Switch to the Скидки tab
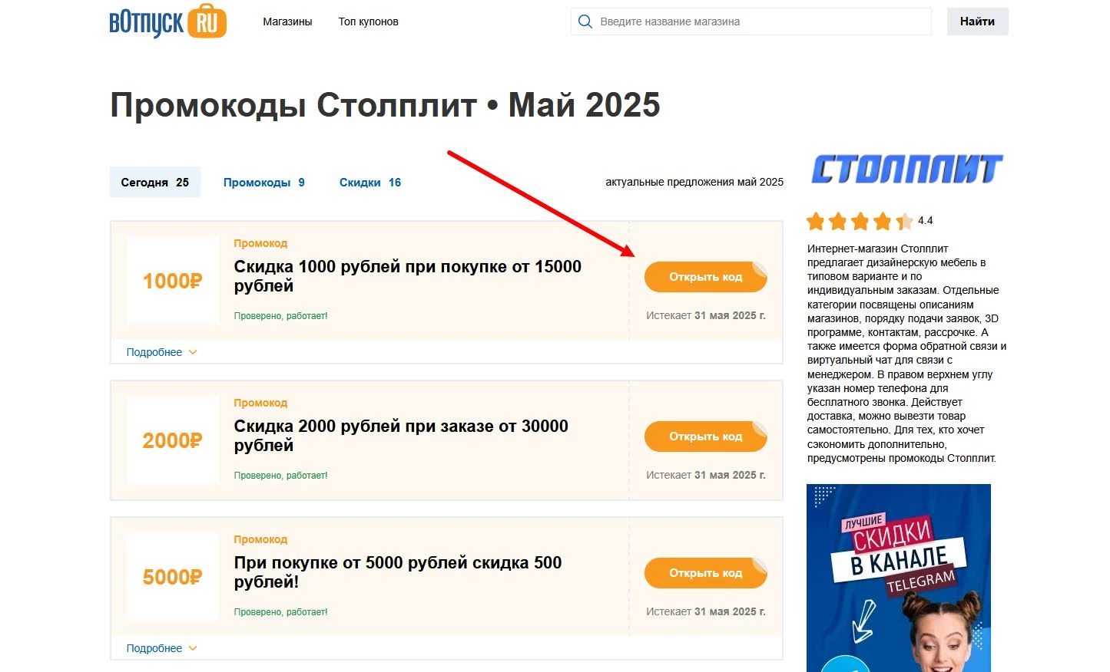 pos(370,182)
